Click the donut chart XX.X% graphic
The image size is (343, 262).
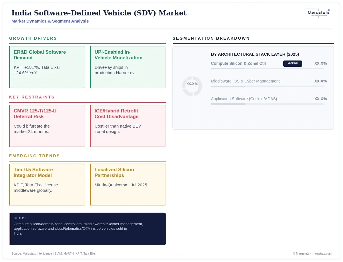click(192, 86)
